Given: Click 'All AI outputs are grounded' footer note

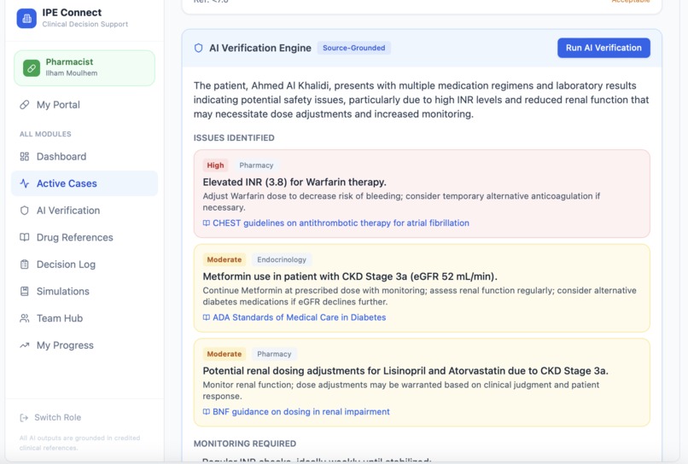Looking at the screenshot, I should tap(80, 443).
